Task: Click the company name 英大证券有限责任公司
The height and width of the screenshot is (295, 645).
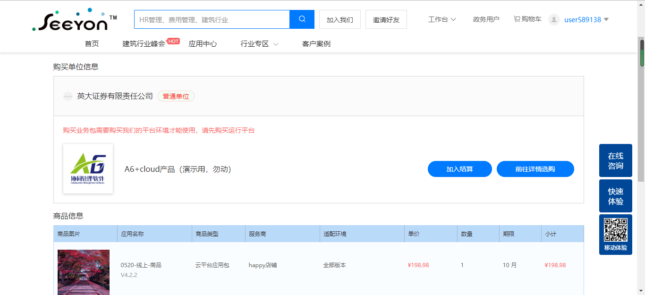Action: (115, 96)
